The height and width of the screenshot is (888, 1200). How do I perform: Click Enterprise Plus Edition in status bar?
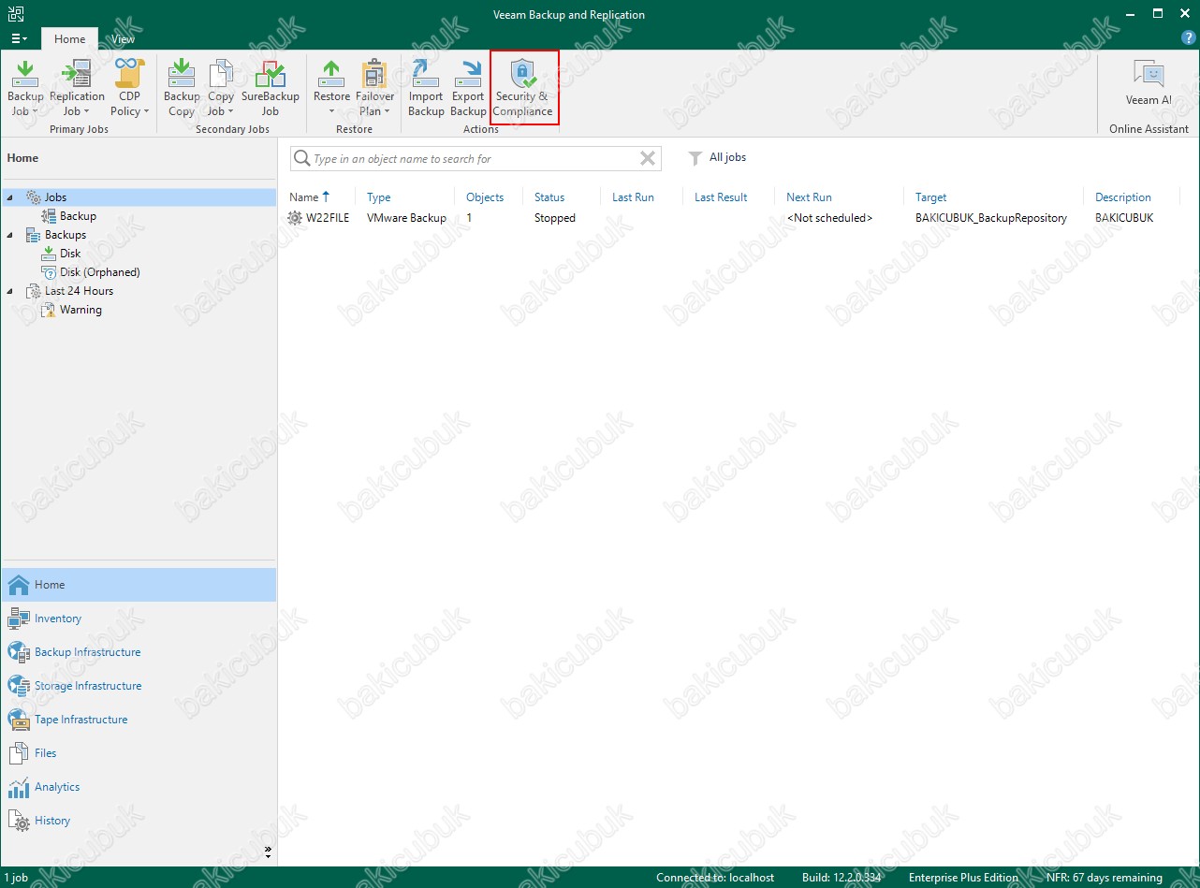(963, 878)
